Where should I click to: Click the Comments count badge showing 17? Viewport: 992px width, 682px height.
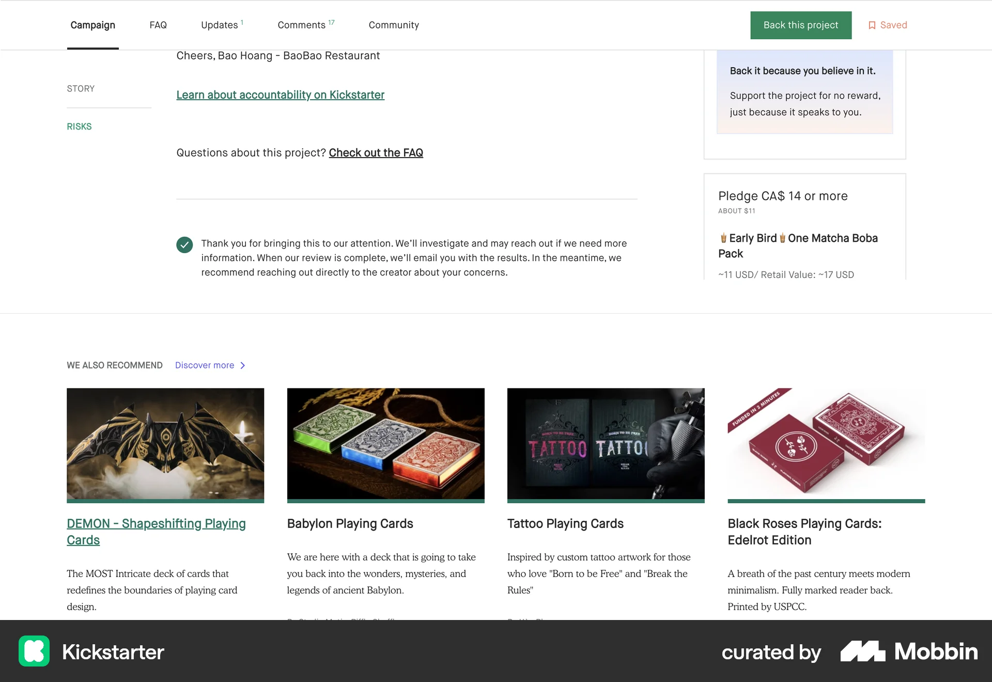tap(331, 21)
